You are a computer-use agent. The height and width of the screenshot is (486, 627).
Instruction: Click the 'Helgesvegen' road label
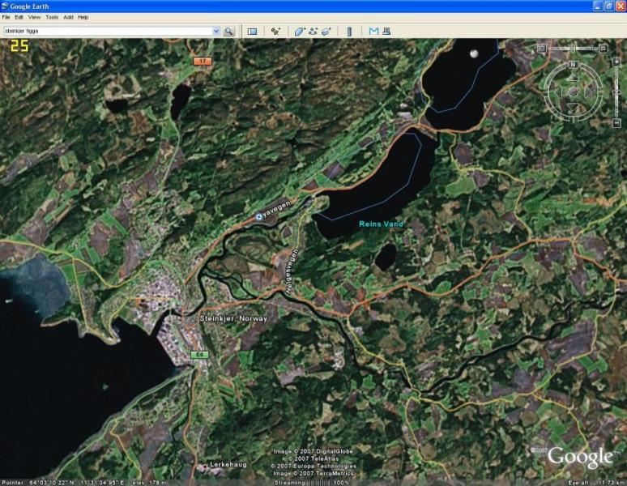[292, 272]
